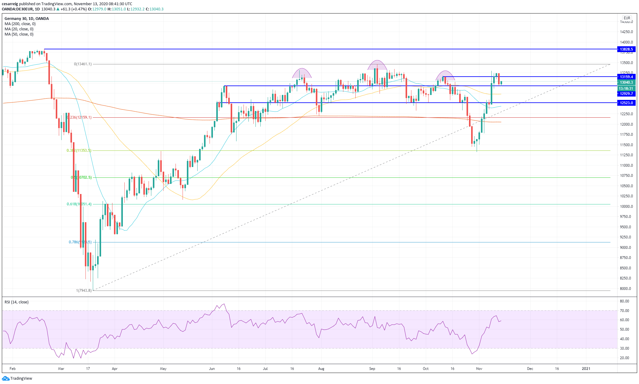Click the Oct label on time axis

pyautogui.click(x=425, y=369)
